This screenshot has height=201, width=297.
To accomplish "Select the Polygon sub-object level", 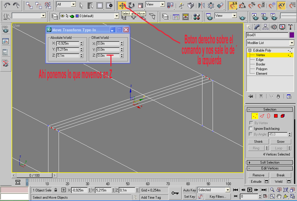I will [262, 69].
